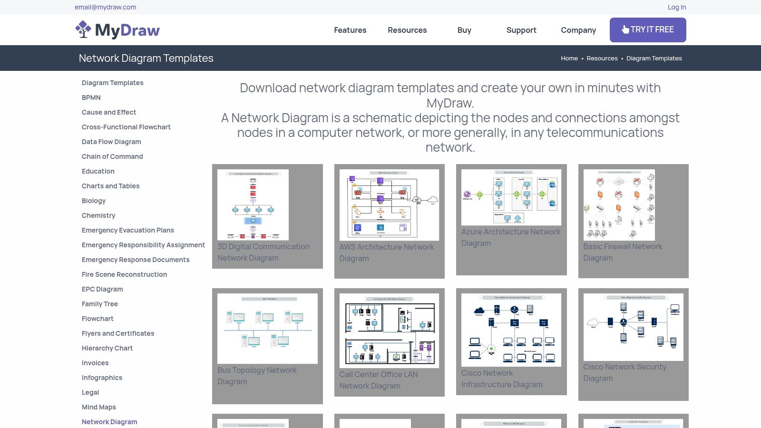Go to Home breadcrumb
761x428 pixels.
tap(569, 58)
